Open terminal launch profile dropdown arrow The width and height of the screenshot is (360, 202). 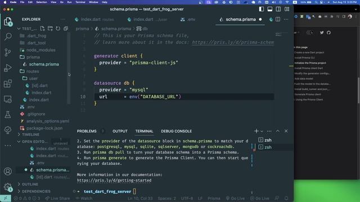tap(262, 131)
